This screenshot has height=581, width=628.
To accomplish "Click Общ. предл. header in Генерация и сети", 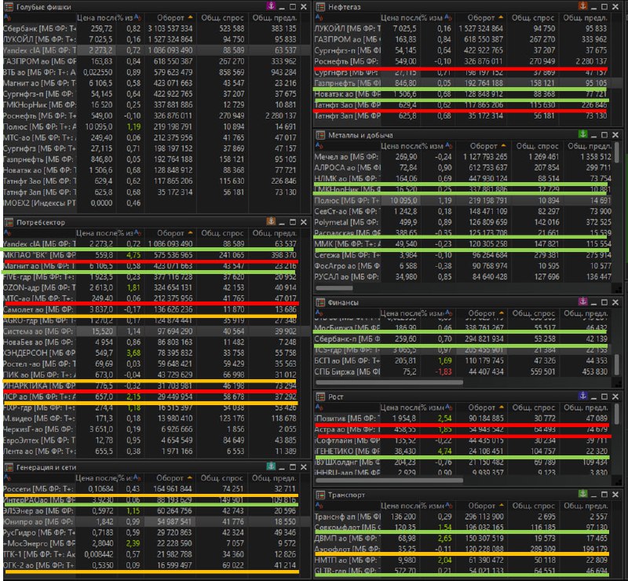I will point(274,478).
